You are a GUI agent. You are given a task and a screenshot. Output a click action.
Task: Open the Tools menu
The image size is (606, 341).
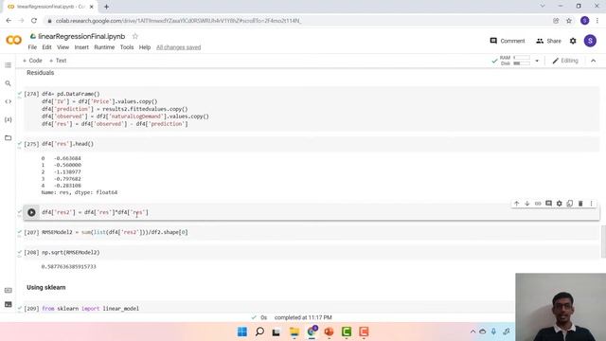127,47
